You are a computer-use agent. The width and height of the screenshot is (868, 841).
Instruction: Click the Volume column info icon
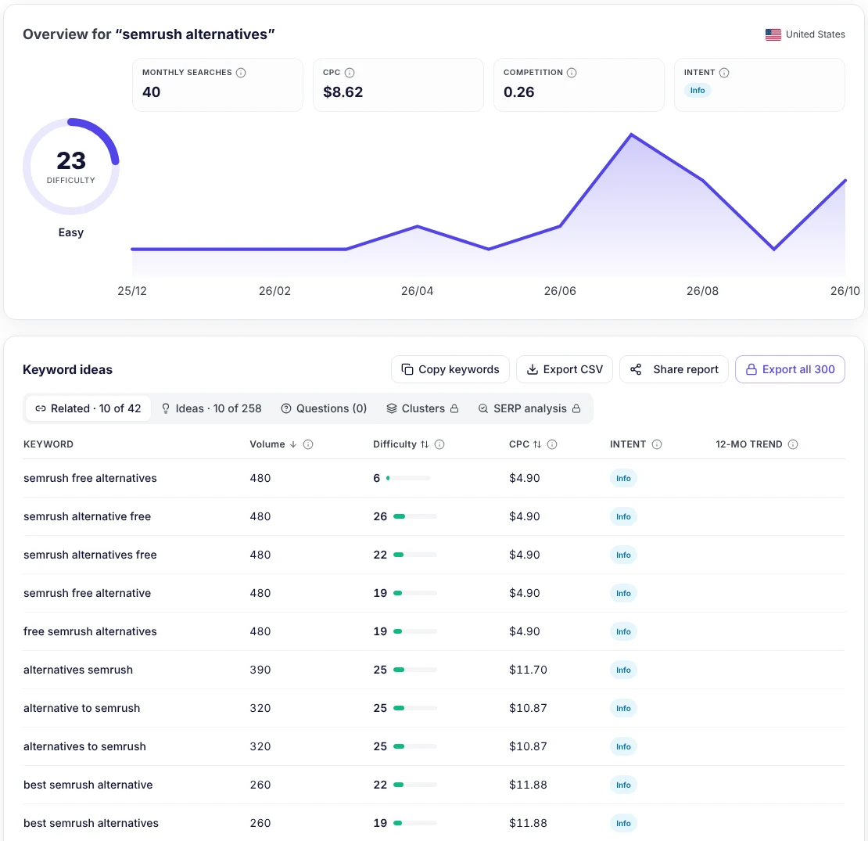pos(308,444)
